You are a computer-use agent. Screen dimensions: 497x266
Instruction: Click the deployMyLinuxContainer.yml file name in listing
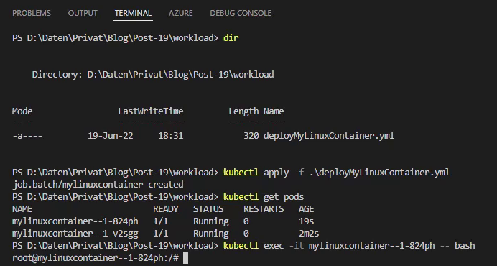point(329,136)
